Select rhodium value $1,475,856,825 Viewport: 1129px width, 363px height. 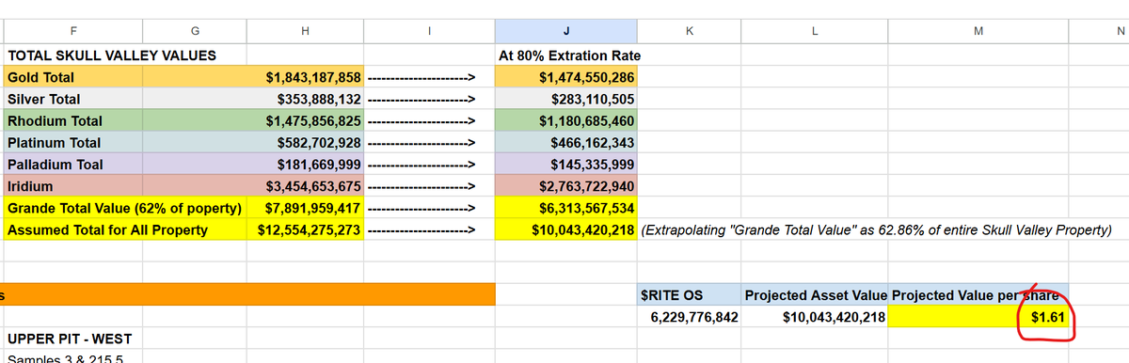click(x=306, y=120)
